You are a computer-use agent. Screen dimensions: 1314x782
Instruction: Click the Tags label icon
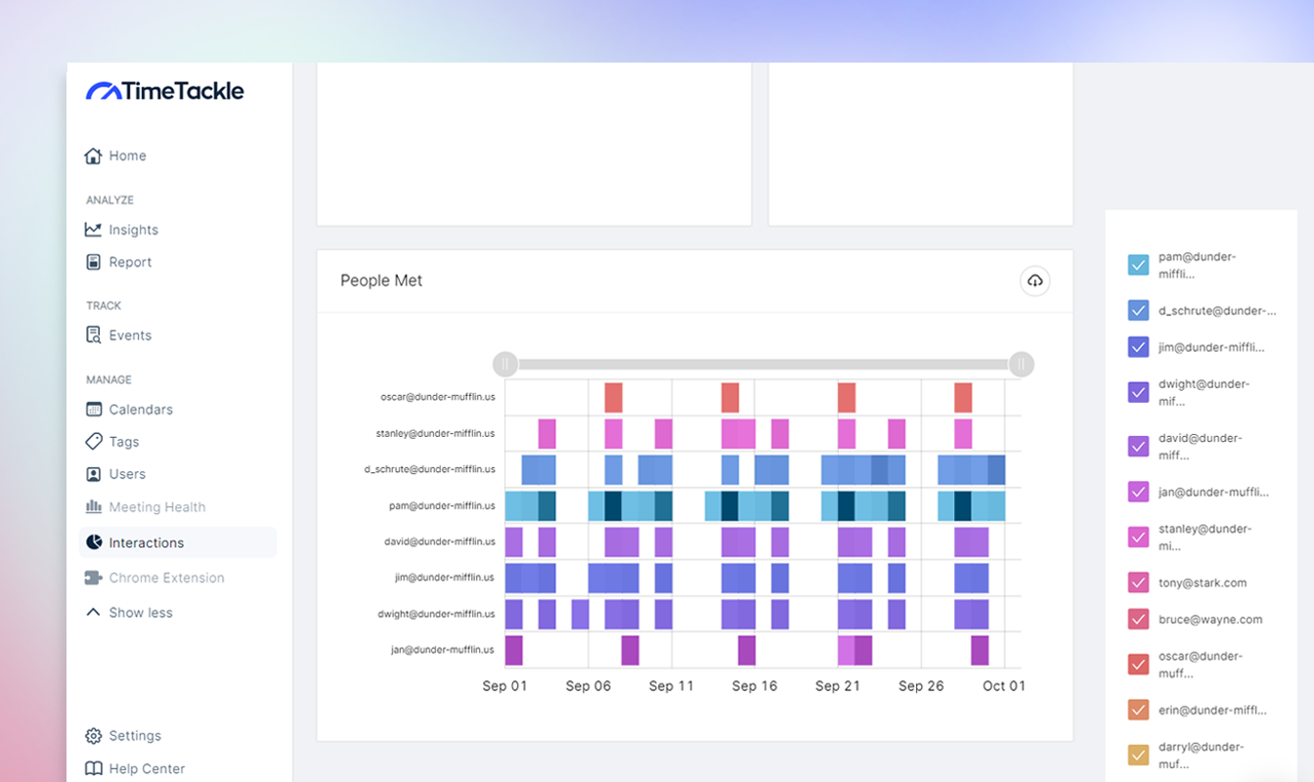pyautogui.click(x=93, y=442)
